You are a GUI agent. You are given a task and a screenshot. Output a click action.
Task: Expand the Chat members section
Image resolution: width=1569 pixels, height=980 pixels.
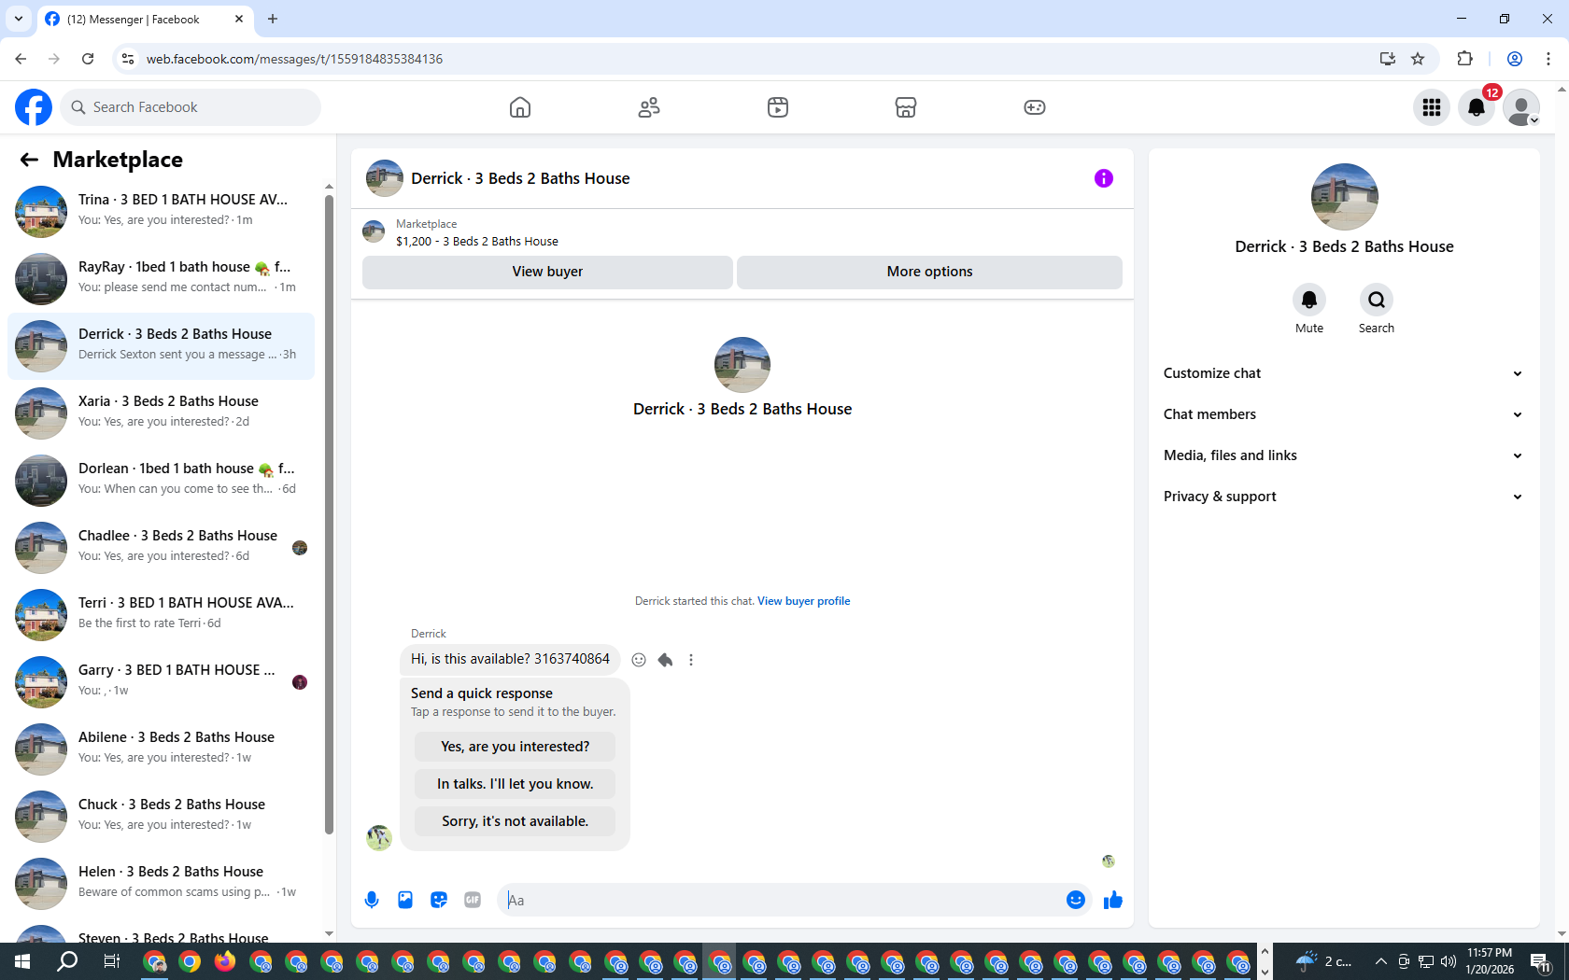coord(1344,414)
